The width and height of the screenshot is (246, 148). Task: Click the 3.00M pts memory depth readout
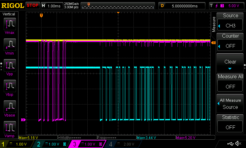(71, 7)
